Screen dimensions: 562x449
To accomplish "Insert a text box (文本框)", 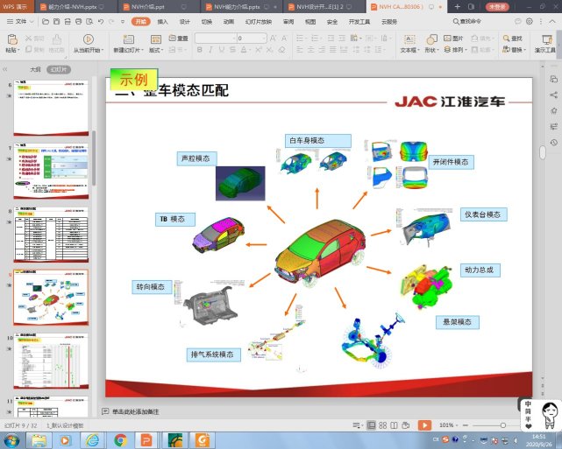I will pyautogui.click(x=409, y=43).
